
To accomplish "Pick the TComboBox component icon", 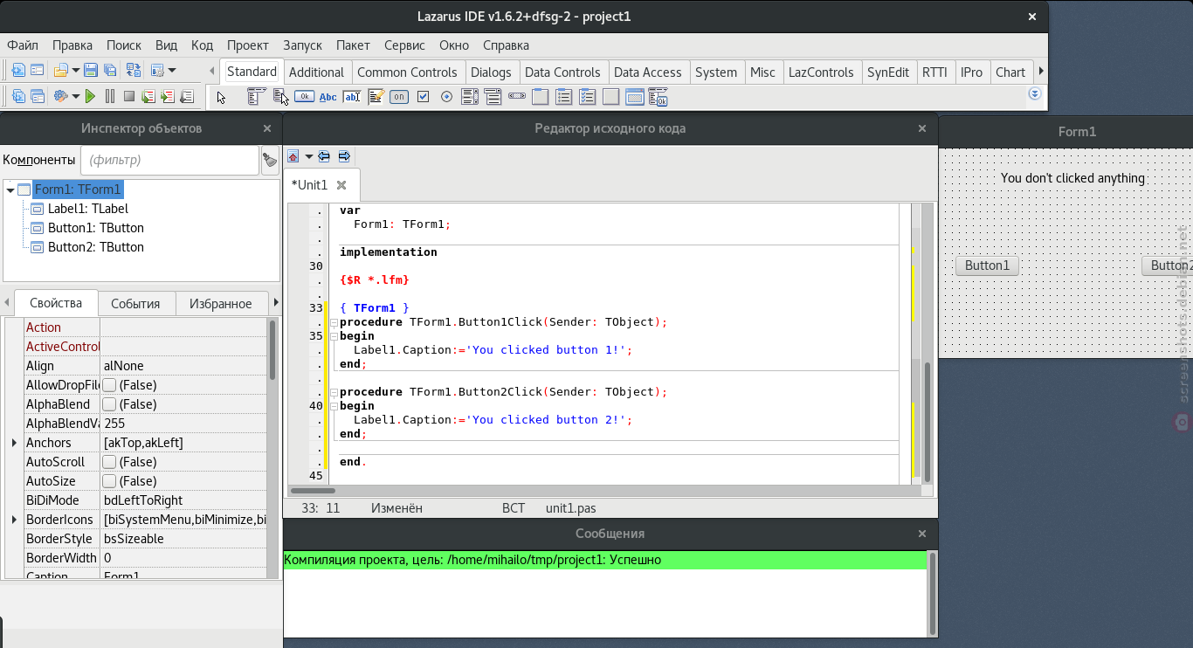I will pyautogui.click(x=493, y=96).
